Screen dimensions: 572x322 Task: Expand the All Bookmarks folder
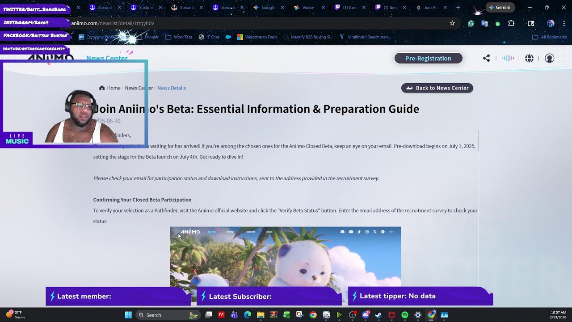coord(549,37)
